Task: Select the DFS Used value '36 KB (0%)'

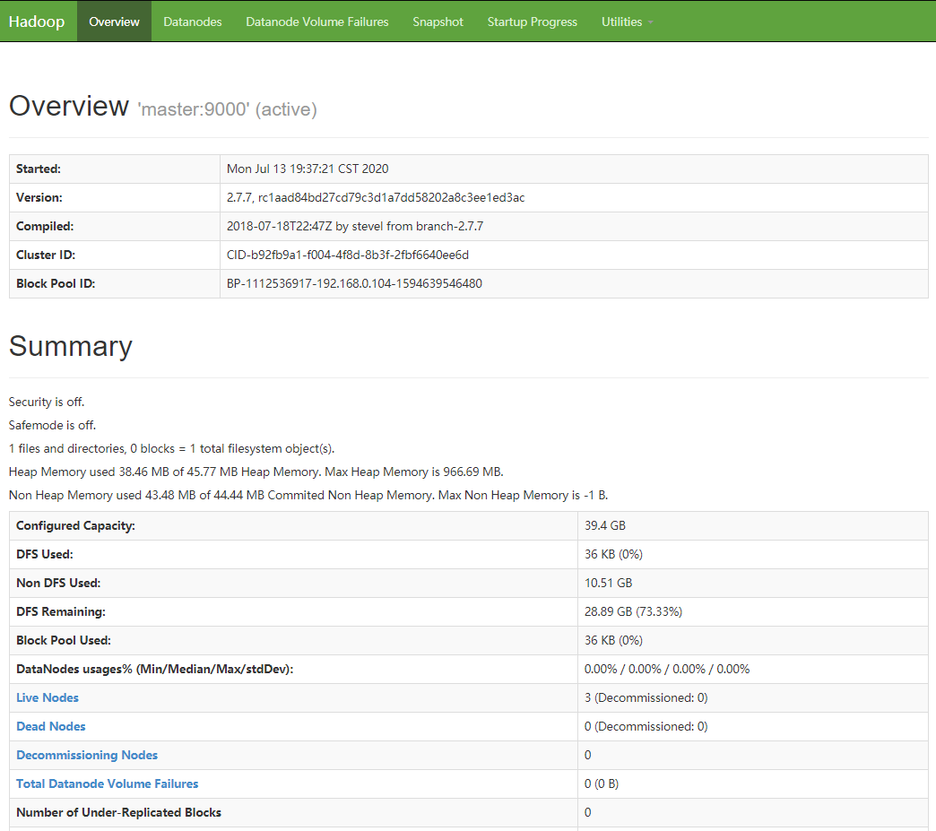Action: (x=613, y=554)
